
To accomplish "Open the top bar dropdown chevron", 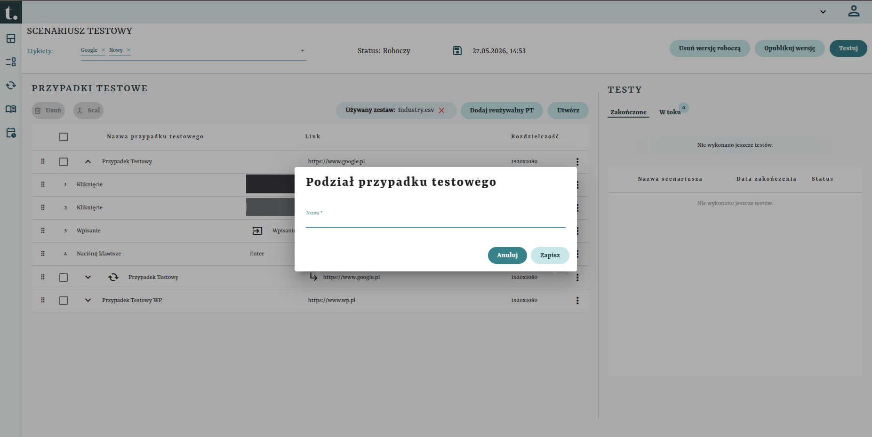I will 823,12.
